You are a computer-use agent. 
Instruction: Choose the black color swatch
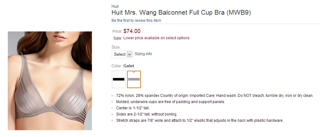(x=118, y=79)
